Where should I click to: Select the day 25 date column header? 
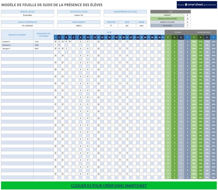point(141,37)
